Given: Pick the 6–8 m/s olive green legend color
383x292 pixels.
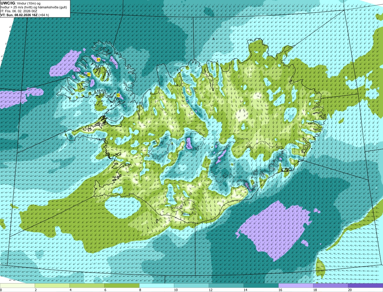Looking at the screenshot, I should pos(122,286).
